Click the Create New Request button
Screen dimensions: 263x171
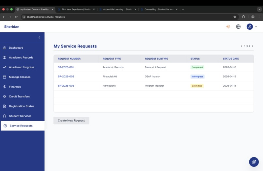[x=71, y=121]
